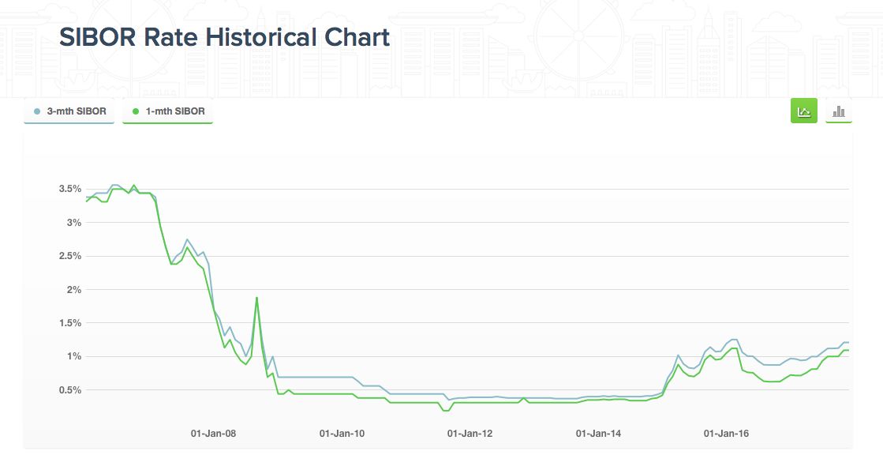Viewport: 883px width, 470px height.
Task: Switch to the line chart view
Action: (x=804, y=111)
